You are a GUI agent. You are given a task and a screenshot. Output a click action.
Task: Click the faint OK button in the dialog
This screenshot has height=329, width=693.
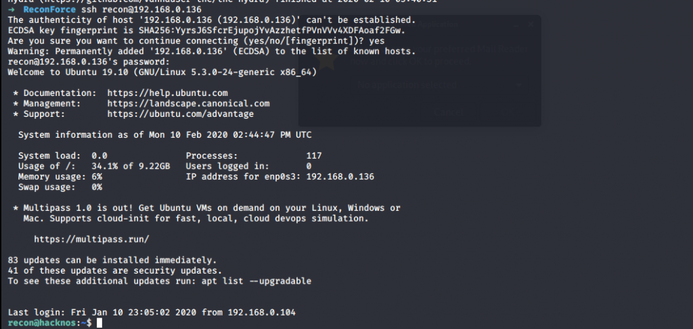point(508,112)
